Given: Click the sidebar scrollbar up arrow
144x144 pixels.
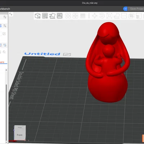Looking at the screenshot, I should [6, 70].
